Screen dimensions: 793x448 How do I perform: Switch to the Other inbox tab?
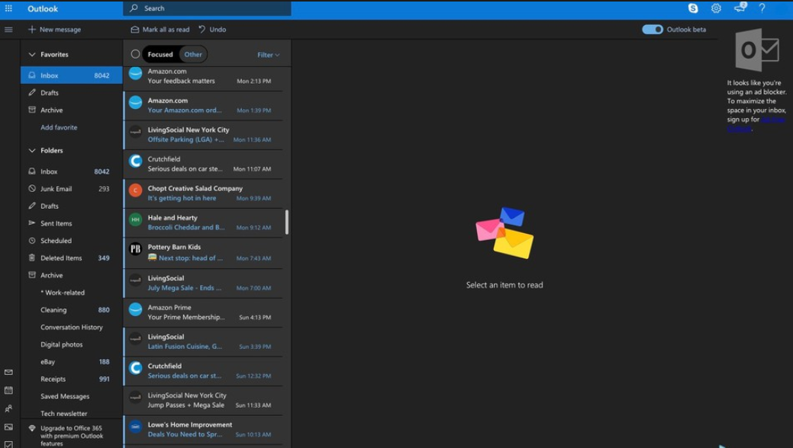pos(193,54)
